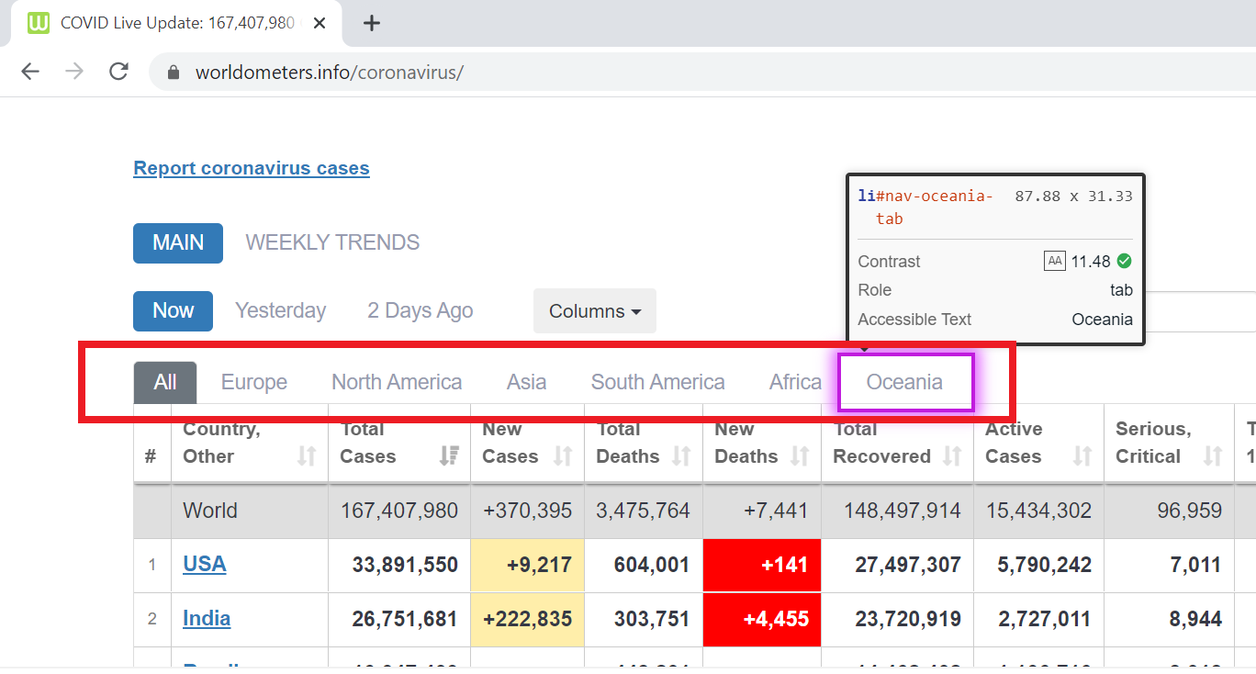
Task: Click USA serious critical 7,011
Action: [x=1195, y=565]
